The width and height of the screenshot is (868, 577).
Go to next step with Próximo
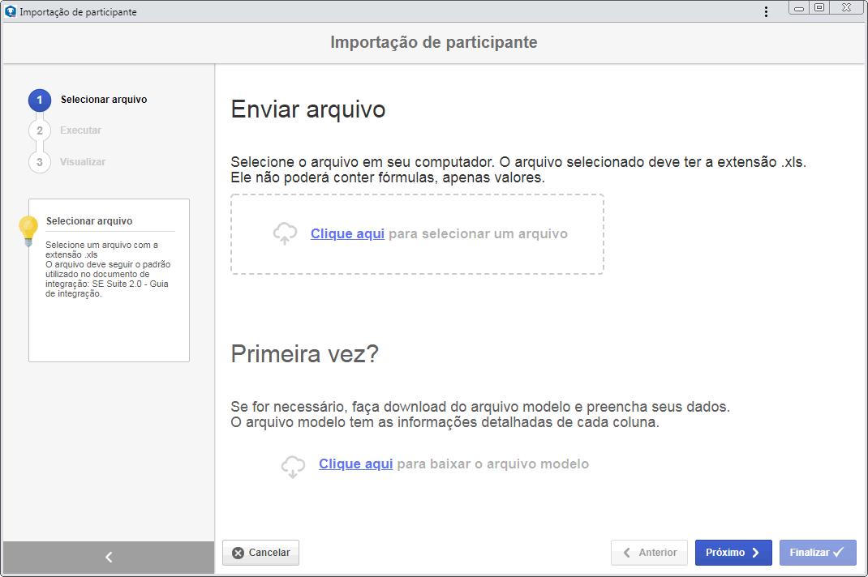(733, 553)
